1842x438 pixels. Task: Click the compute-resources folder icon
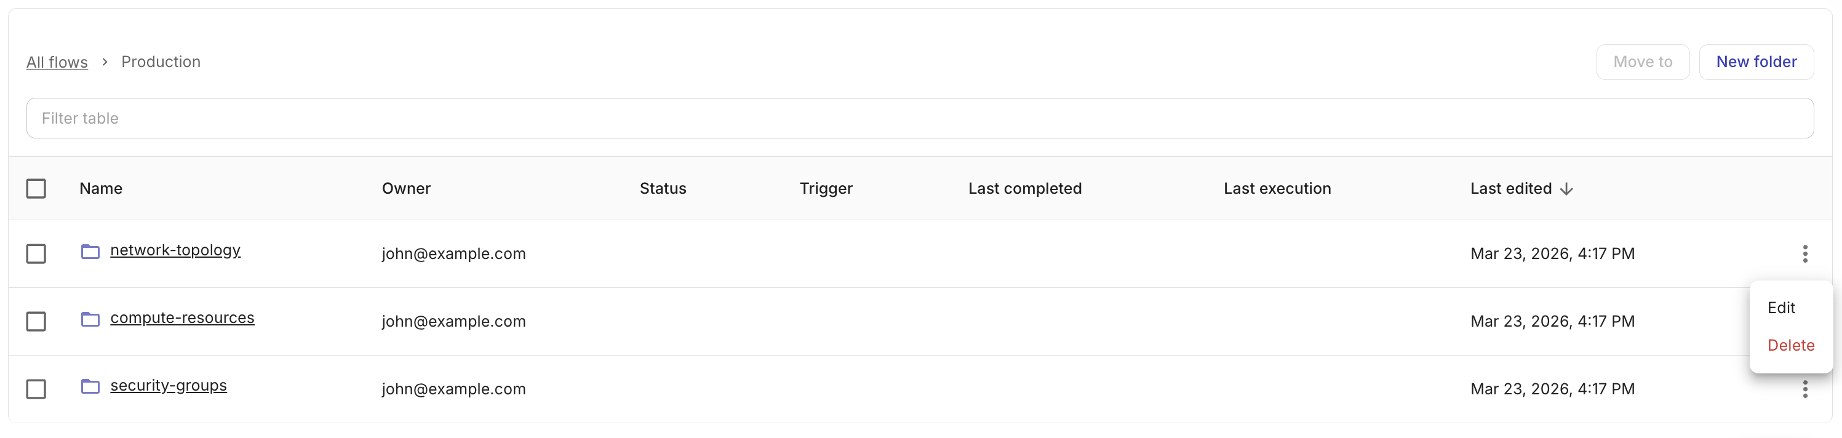pyautogui.click(x=90, y=319)
